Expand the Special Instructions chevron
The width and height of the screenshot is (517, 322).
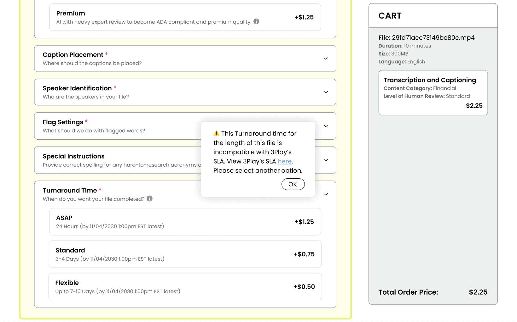326,160
